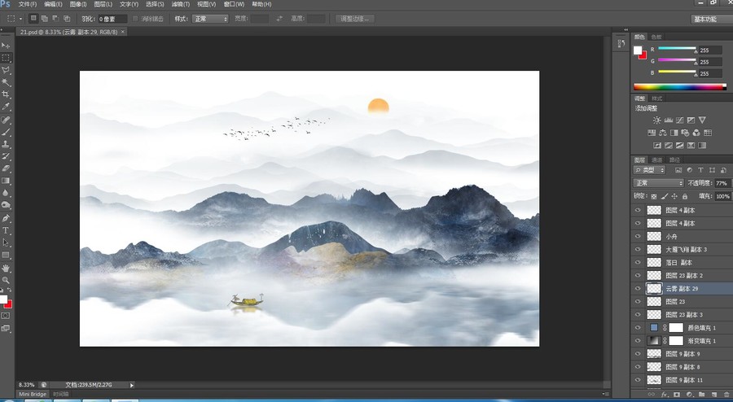Select the Crop tool
Viewport: 733px width, 402px height.
point(6,94)
